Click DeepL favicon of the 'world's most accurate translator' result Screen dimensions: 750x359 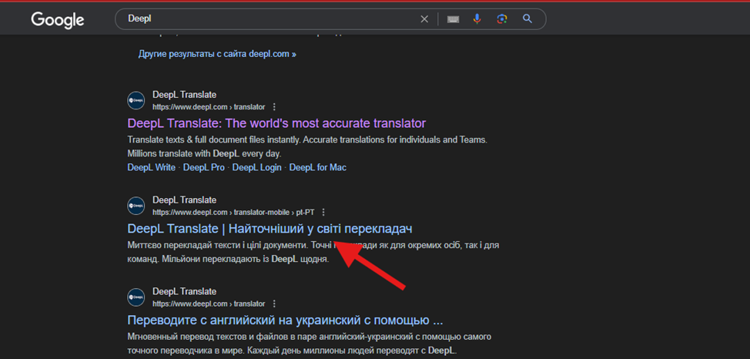pos(136,100)
